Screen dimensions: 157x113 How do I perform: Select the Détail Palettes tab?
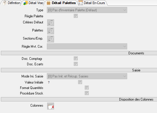61,3
